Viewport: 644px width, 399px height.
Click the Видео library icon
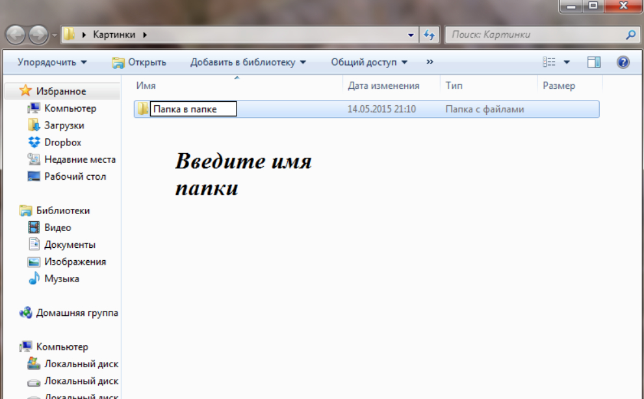pos(34,228)
